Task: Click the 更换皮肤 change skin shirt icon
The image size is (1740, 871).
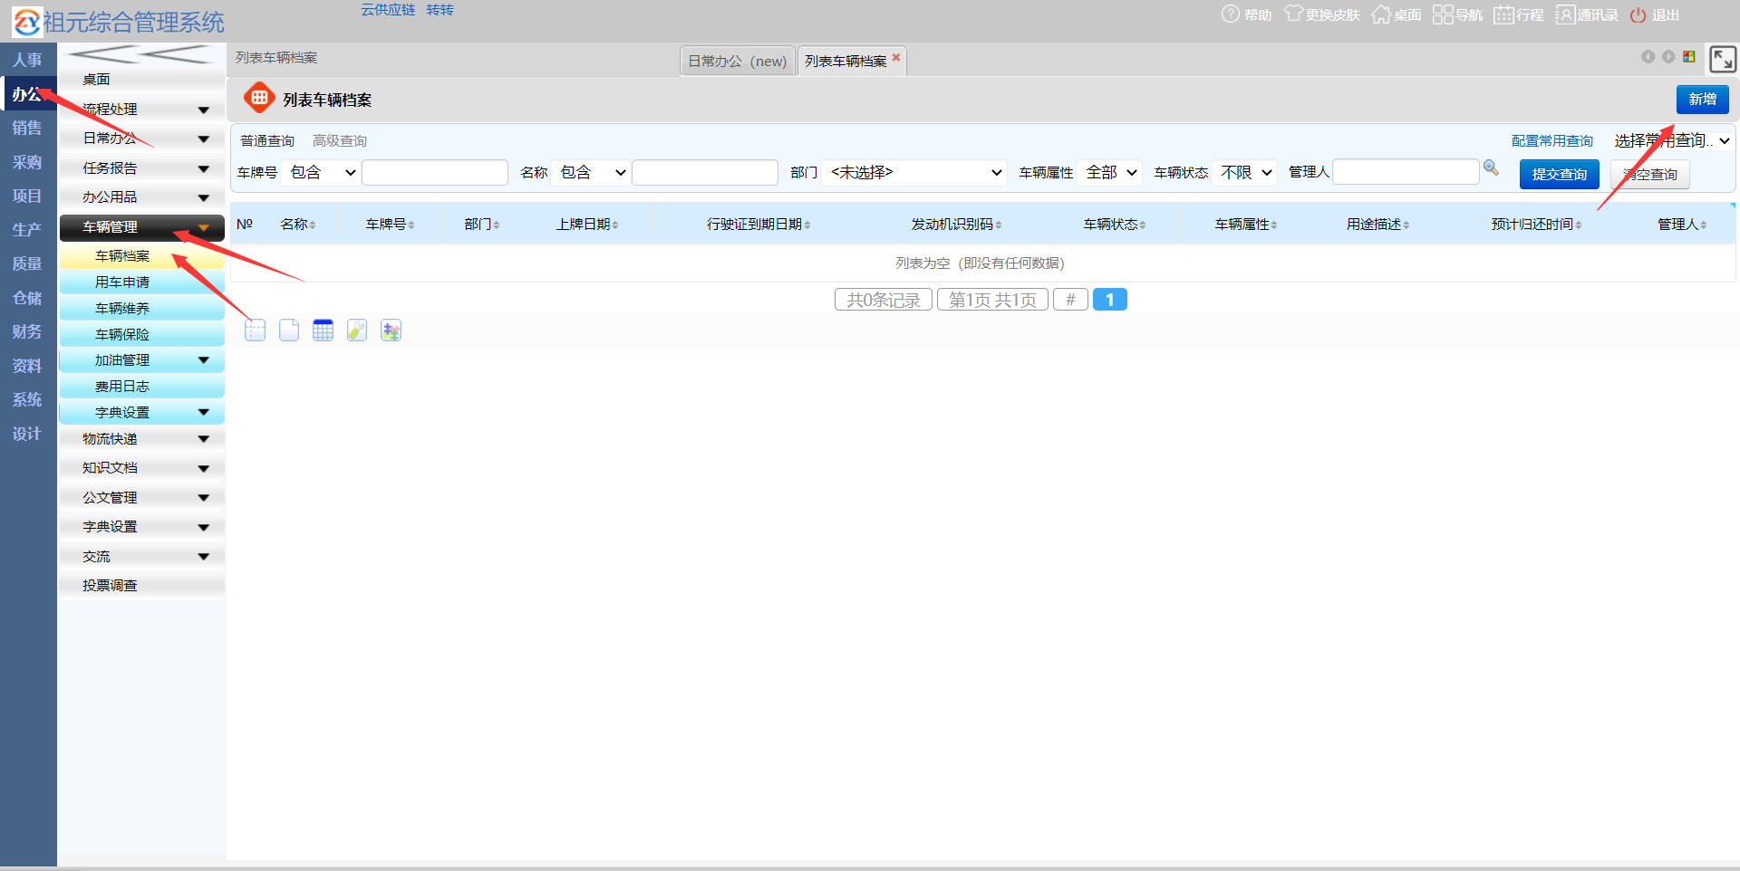Action: (x=1293, y=14)
